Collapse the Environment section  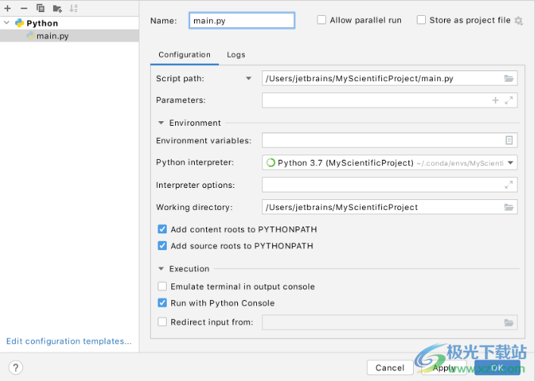coord(161,123)
